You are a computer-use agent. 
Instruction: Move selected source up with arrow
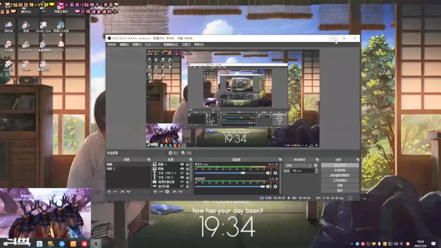tap(174, 192)
